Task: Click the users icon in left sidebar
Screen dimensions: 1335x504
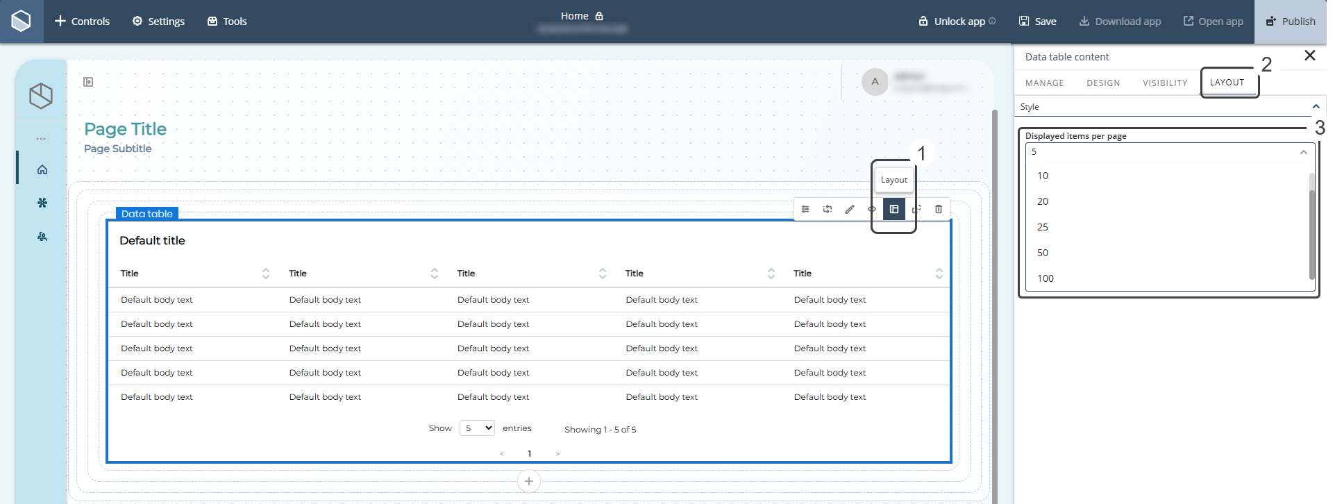Action: pyautogui.click(x=42, y=237)
